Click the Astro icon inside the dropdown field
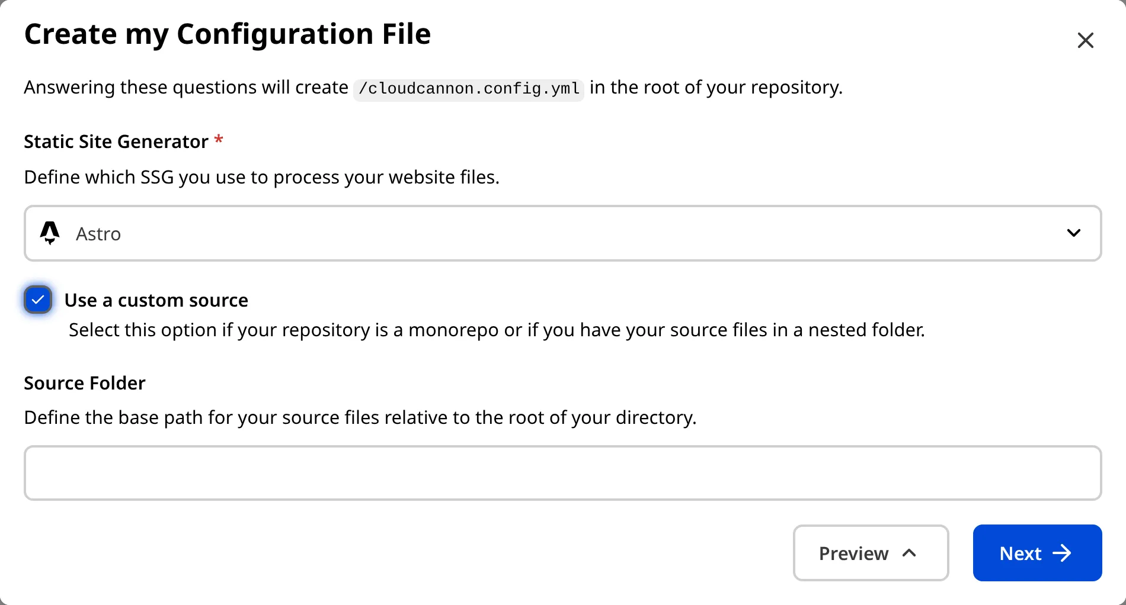Viewport: 1126px width, 605px height. click(x=50, y=233)
